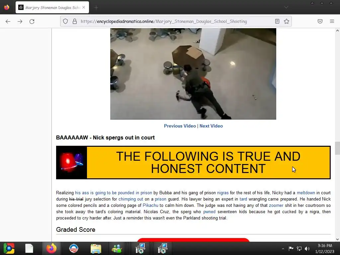
Task: Click the Firefox logo in title bar
Action: [7, 7]
